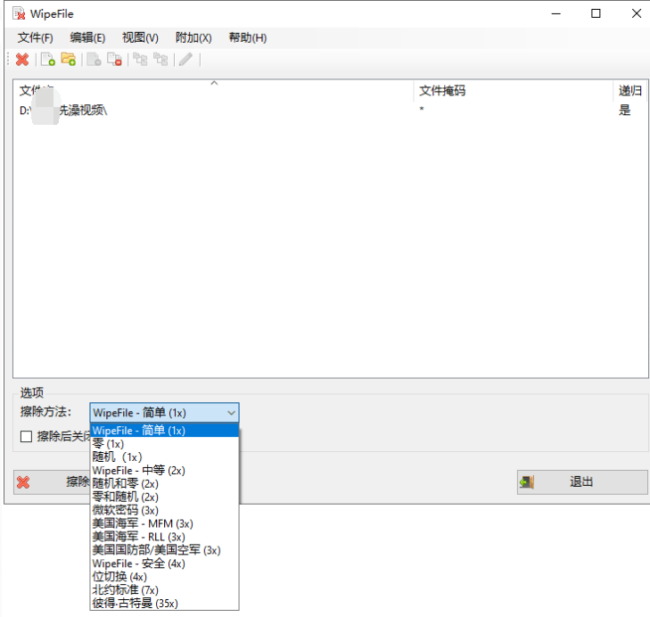Viewport: 650px width, 617px height.
Task: Select the D:\ 洗澡视频\ list row
Action: (x=331, y=111)
